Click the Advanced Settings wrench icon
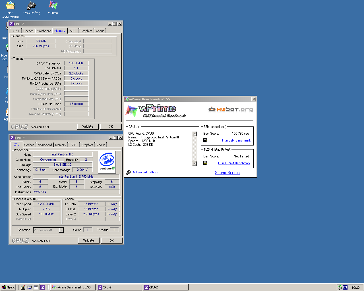 pos(128,172)
